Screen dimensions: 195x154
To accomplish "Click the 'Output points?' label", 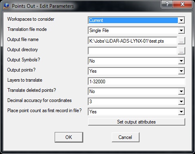I will [x=21, y=70].
